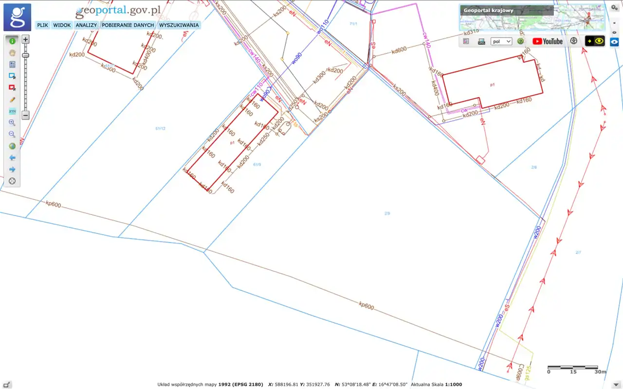Select the hand pan tool
The height and width of the screenshot is (389, 623).
(x=12, y=53)
